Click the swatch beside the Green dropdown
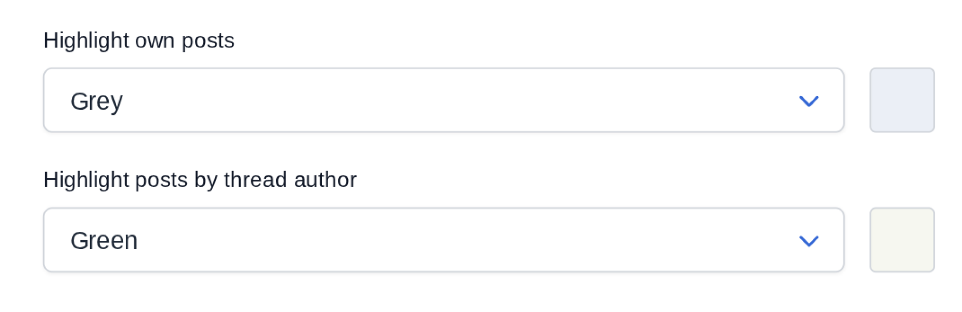This screenshot has width=962, height=312. coord(902,240)
